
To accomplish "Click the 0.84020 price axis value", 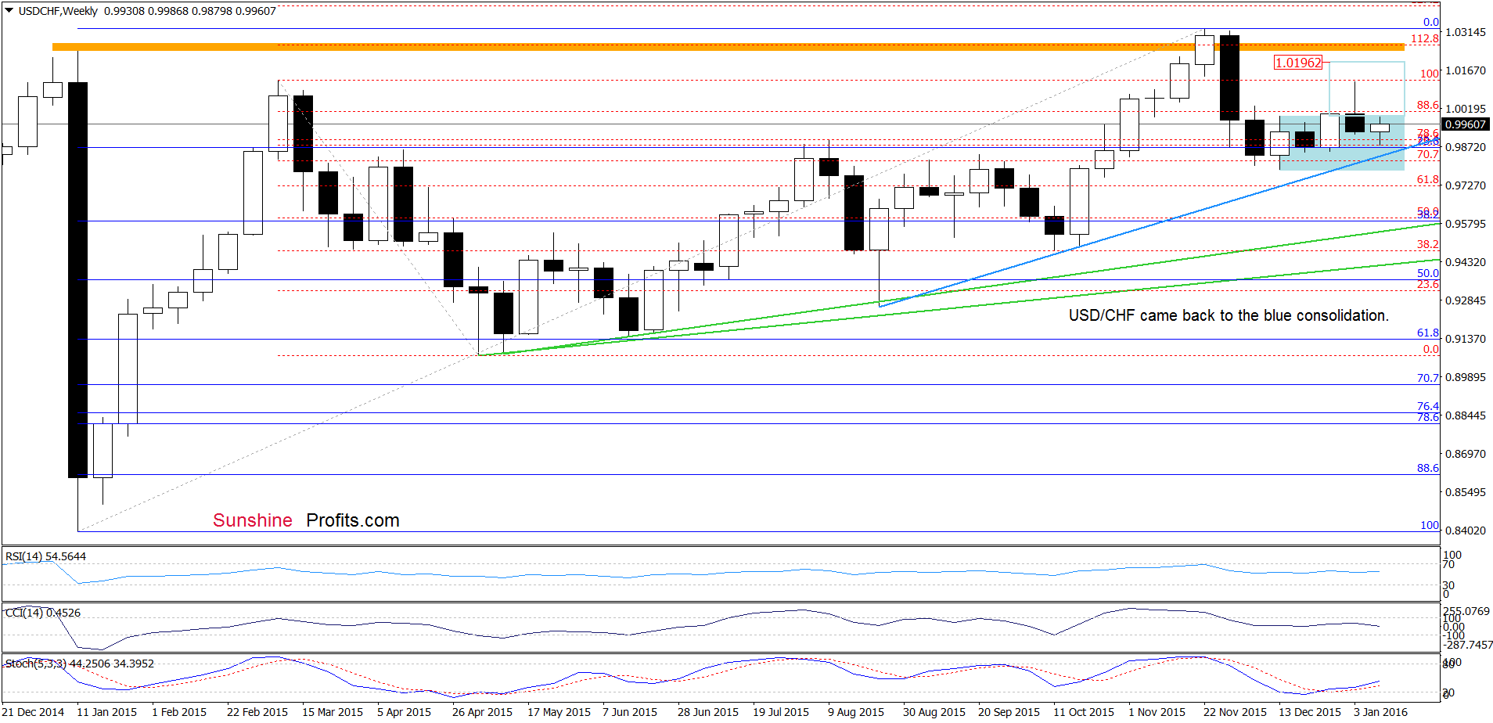I will tap(1466, 531).
